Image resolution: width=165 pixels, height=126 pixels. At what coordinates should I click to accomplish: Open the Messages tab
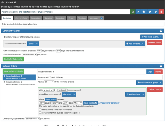[96, 18]
